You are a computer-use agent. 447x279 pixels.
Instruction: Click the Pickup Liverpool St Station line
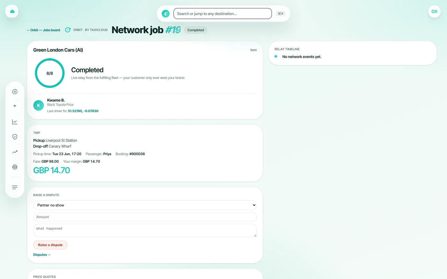[55, 140]
